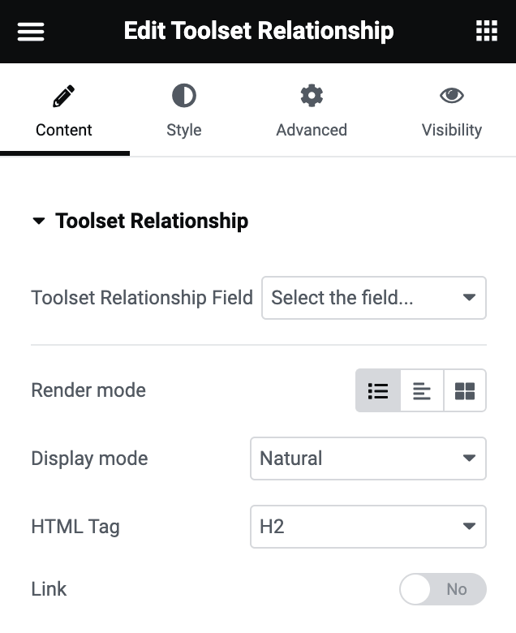
Task: Click the half-circle Style icon
Action: click(x=184, y=97)
